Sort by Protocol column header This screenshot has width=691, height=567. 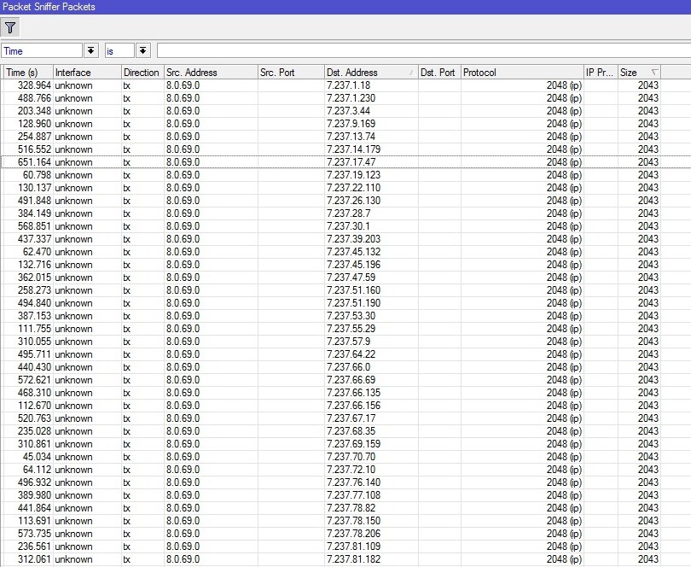coord(522,73)
